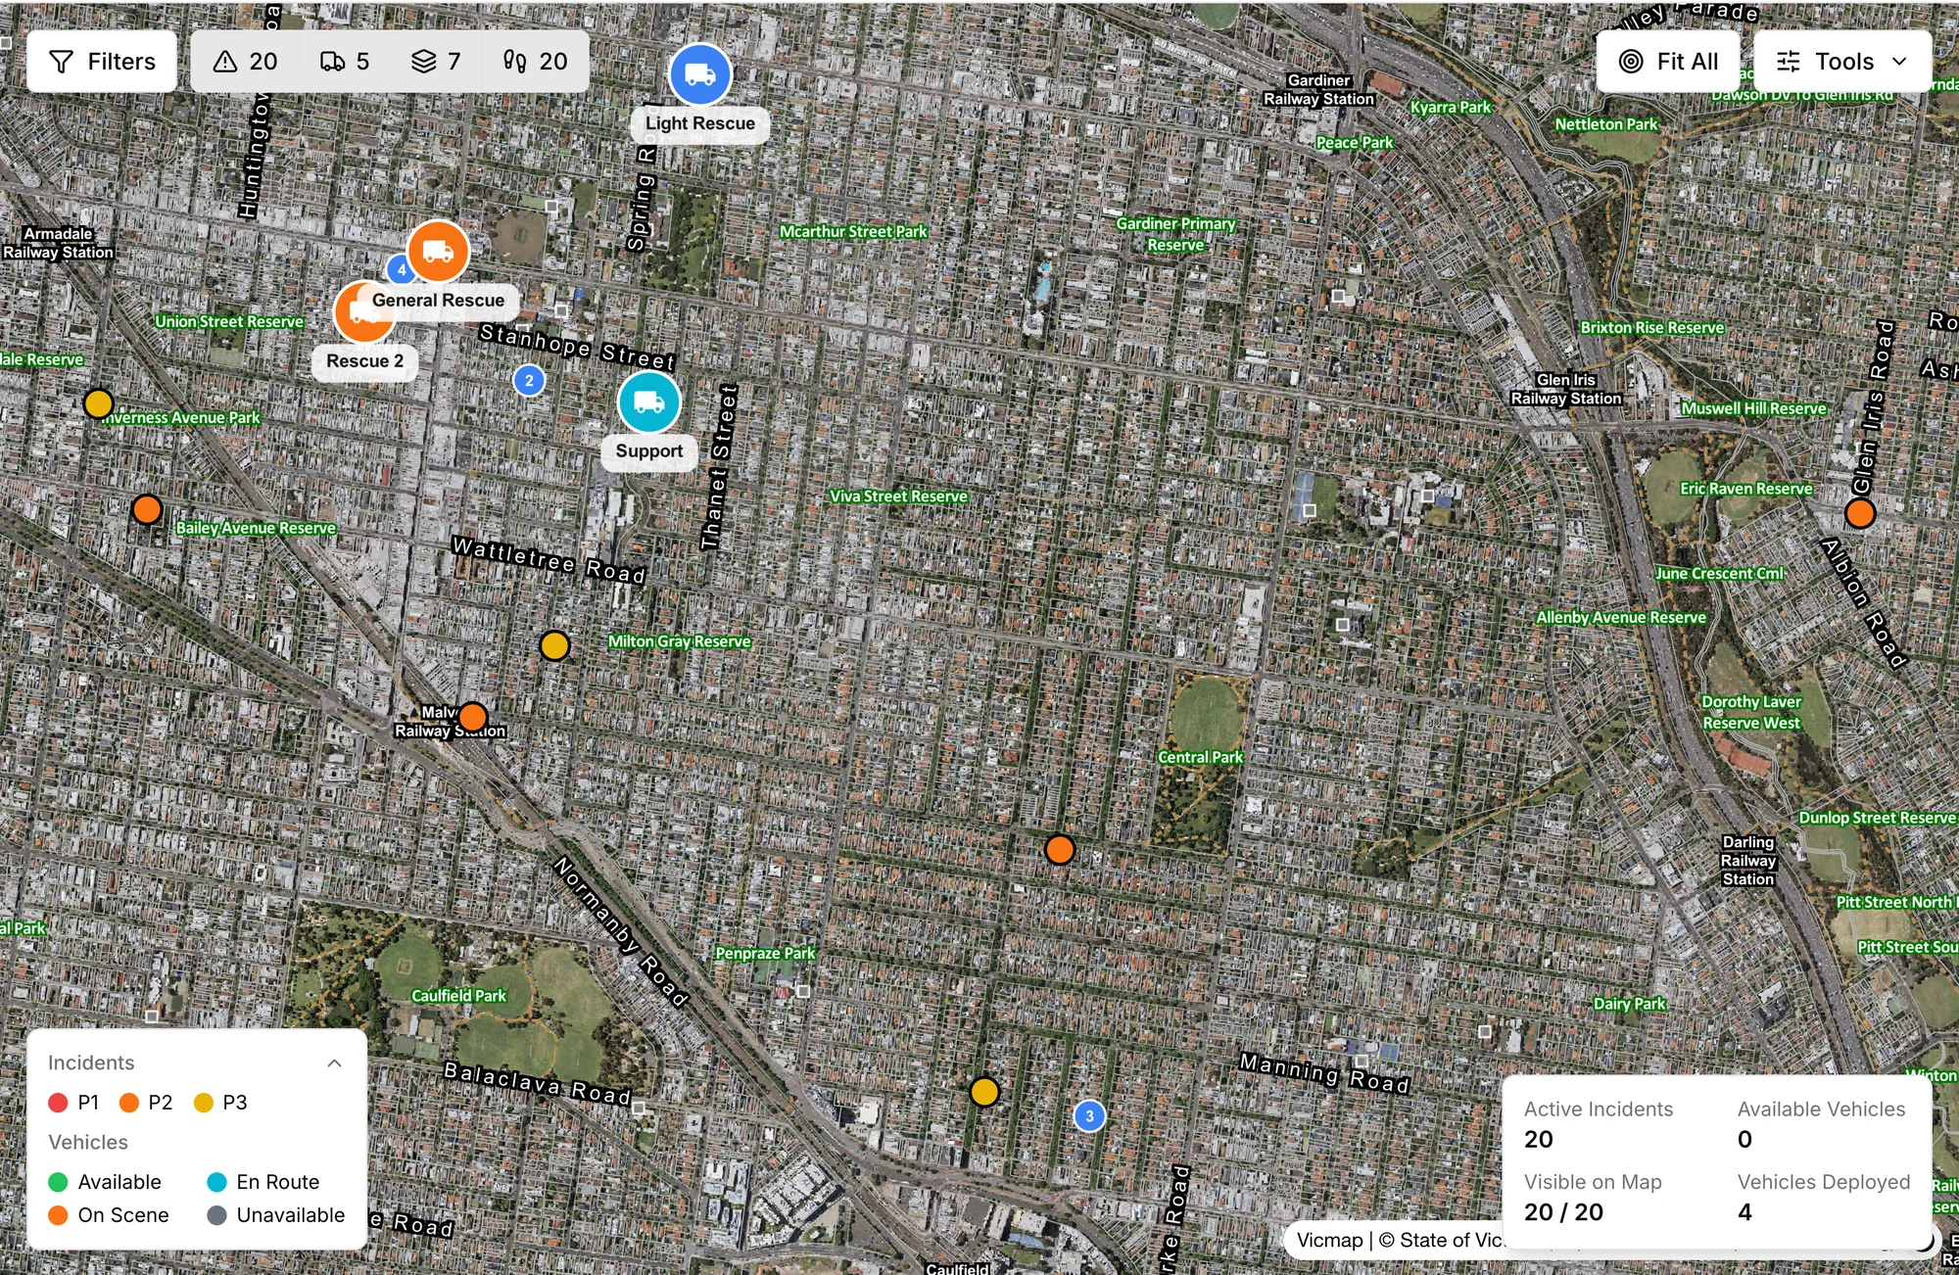The height and width of the screenshot is (1275, 1959).
Task: Click the P1 red legend swatch
Action: (58, 1103)
